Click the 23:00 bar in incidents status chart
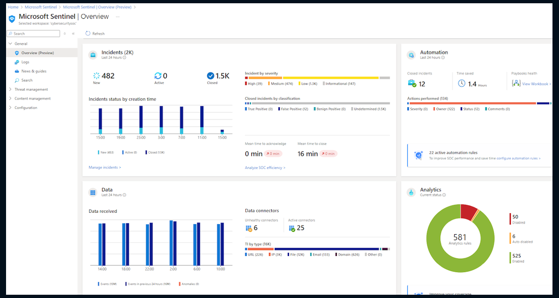Screen dimensions: 559x298 point(141,120)
